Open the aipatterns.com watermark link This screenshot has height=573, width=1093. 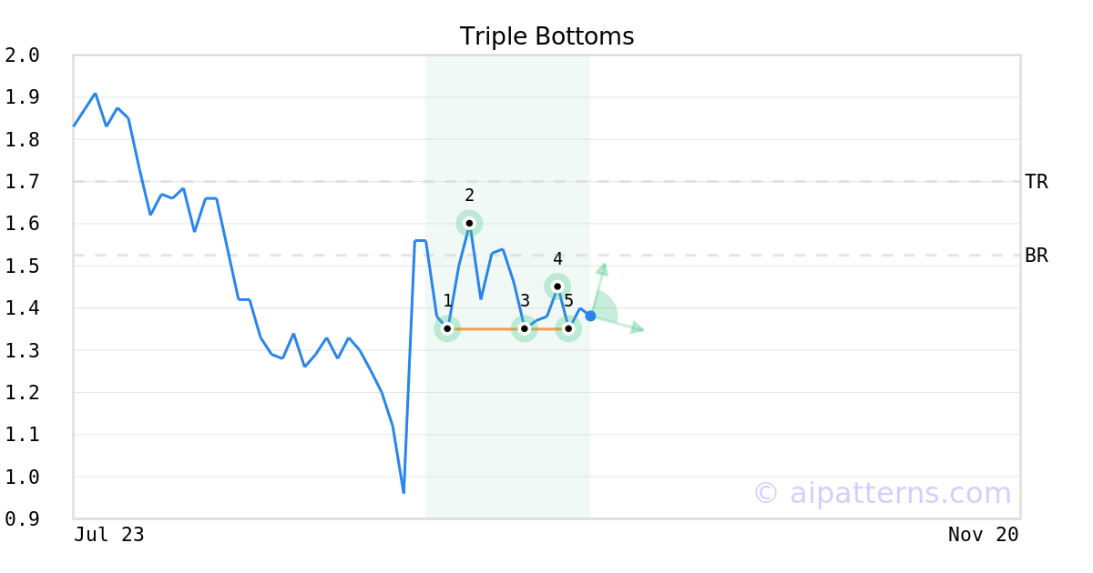[882, 493]
